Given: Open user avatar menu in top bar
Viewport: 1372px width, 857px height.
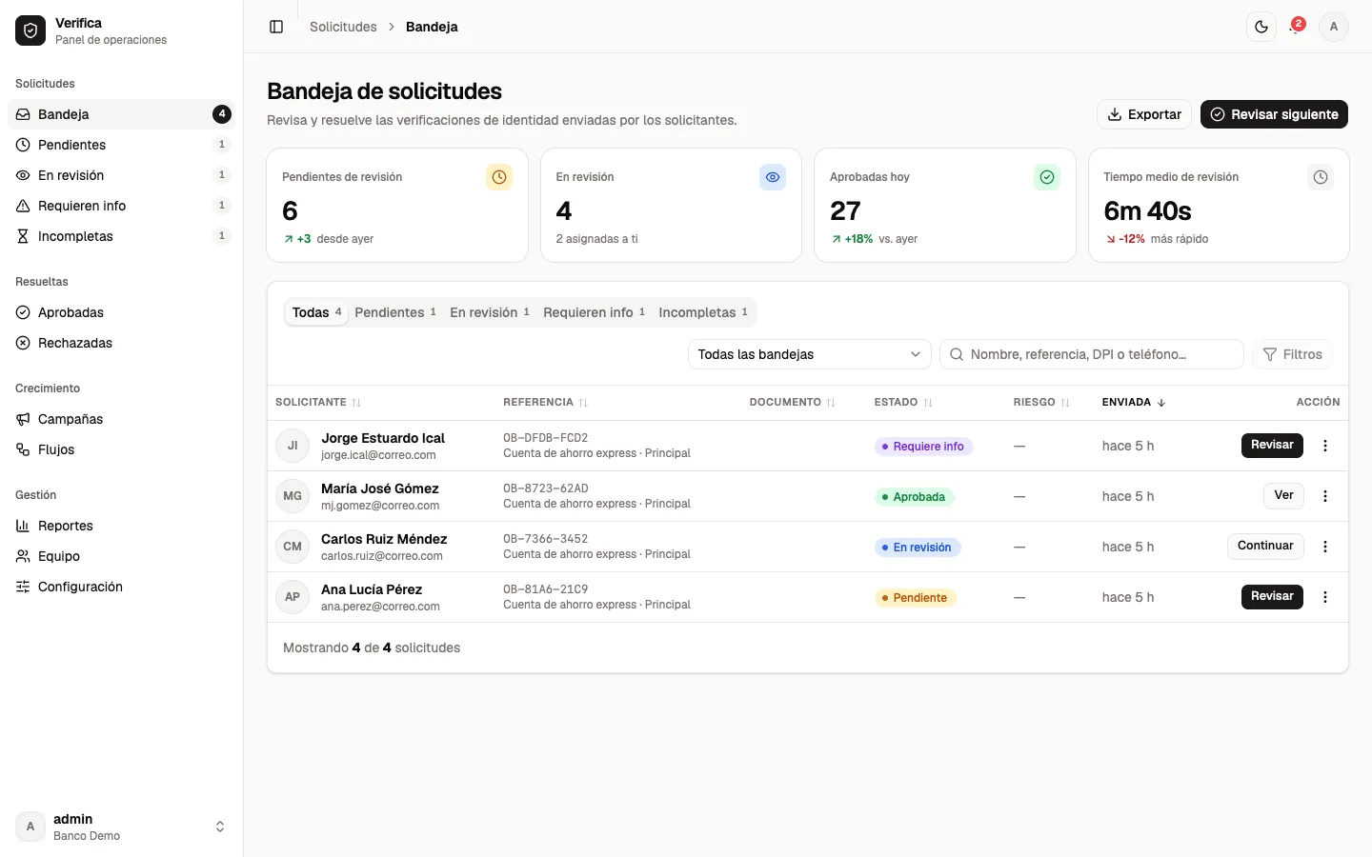Looking at the screenshot, I should pos(1334,27).
